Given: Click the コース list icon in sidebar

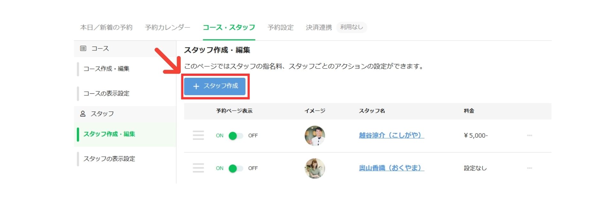Looking at the screenshot, I should point(83,48).
